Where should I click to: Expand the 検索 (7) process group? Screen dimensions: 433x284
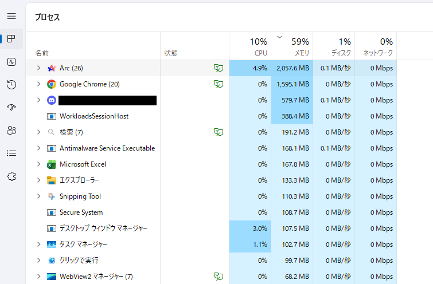(x=38, y=132)
